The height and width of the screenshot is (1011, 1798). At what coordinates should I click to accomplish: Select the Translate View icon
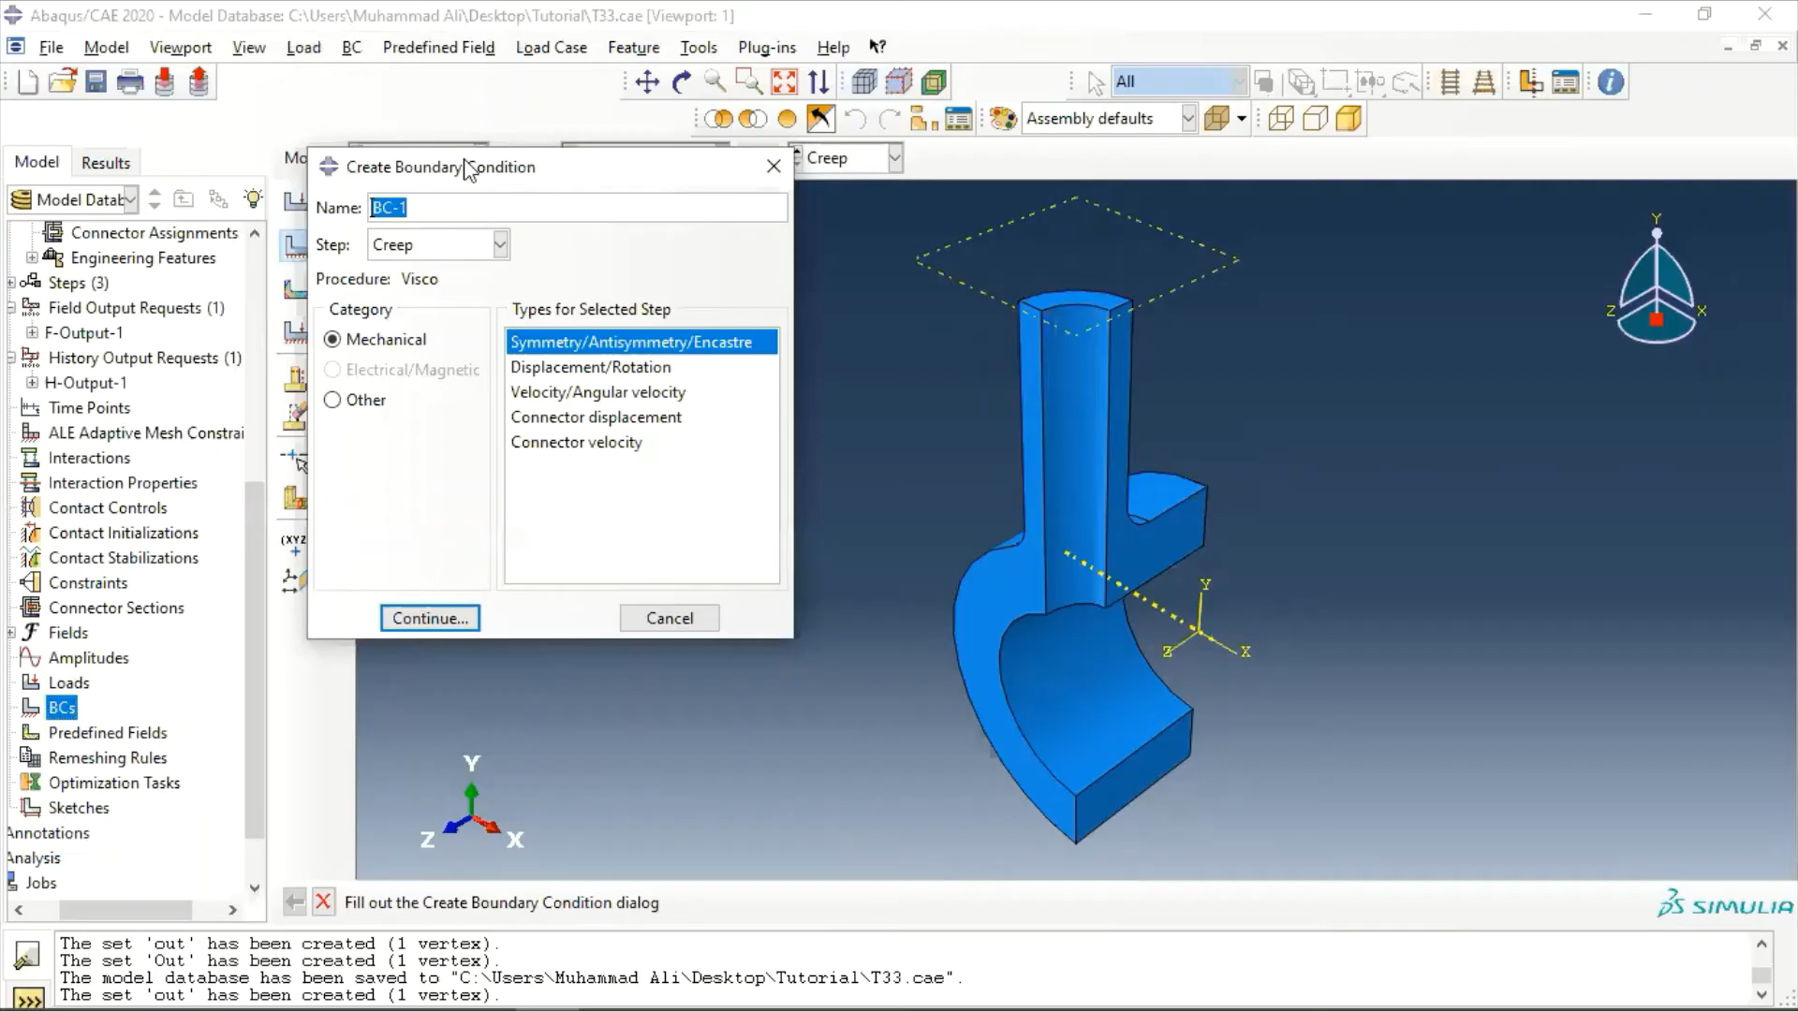[x=647, y=81]
